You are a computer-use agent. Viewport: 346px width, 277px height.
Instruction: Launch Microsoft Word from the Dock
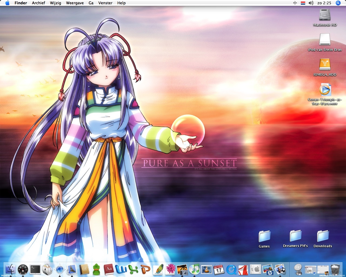click(x=121, y=269)
